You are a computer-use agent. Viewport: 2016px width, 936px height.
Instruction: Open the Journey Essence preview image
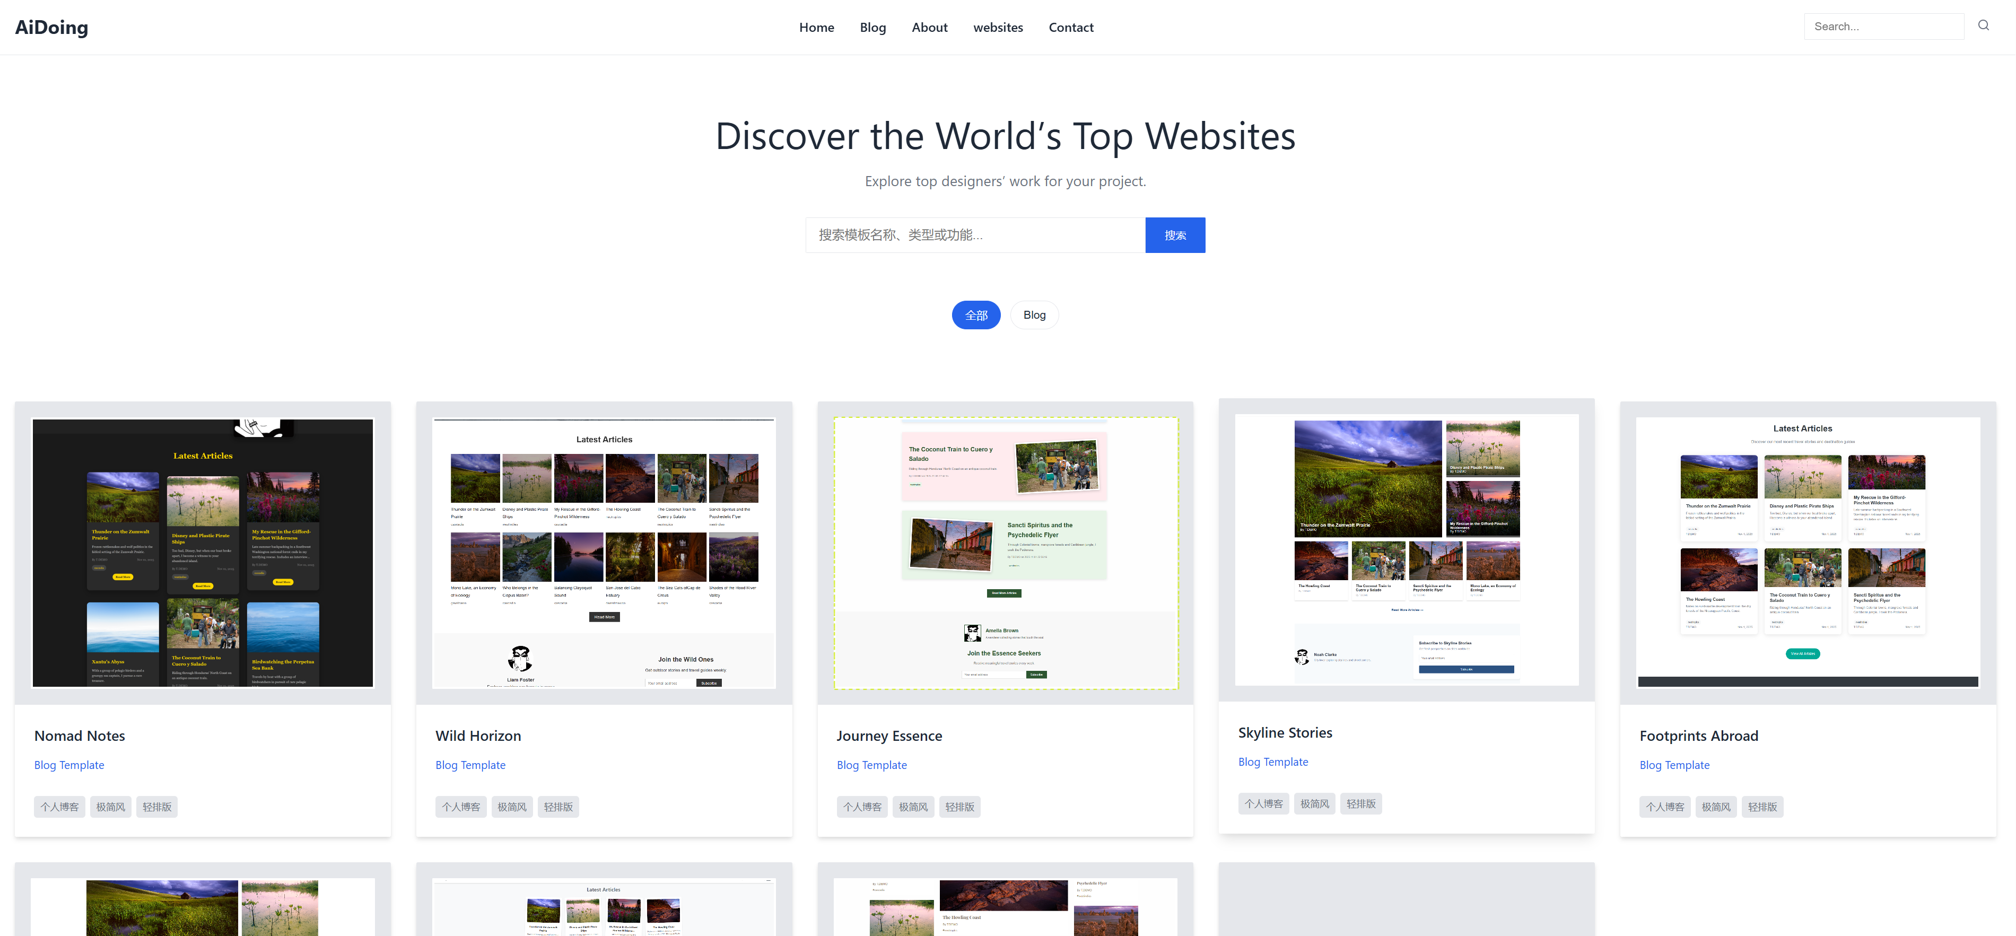coord(1005,553)
